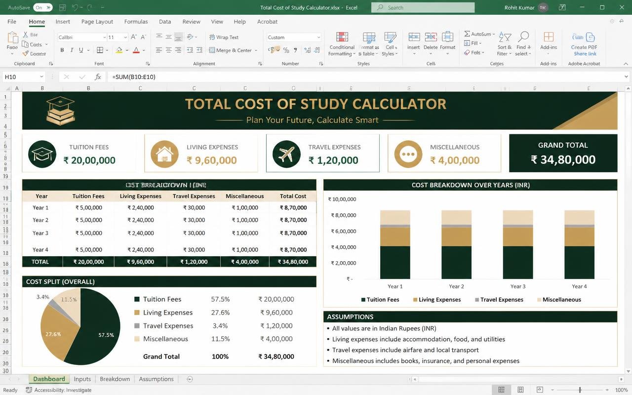
Task: Toggle Italic formatting
Action: tap(72, 50)
